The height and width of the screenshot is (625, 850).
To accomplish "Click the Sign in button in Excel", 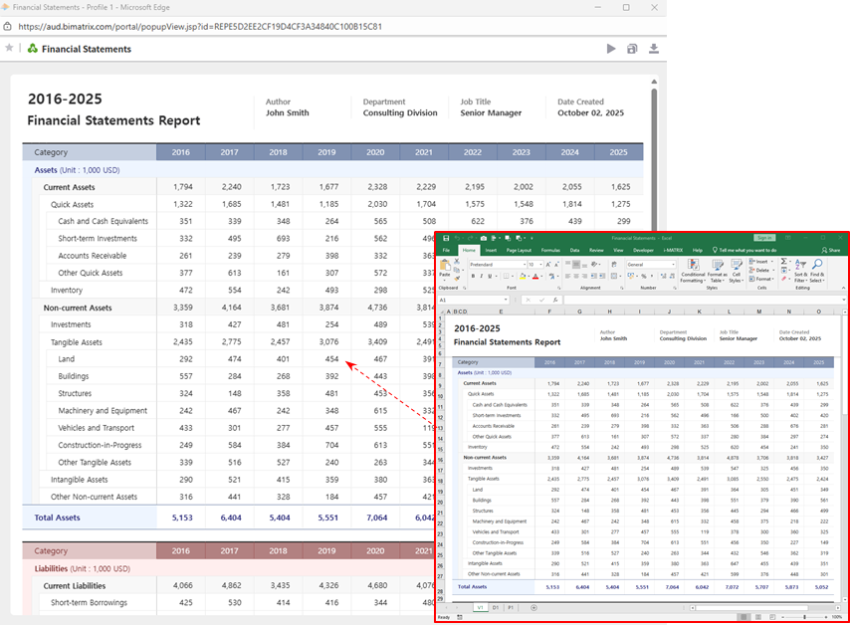I will point(764,239).
